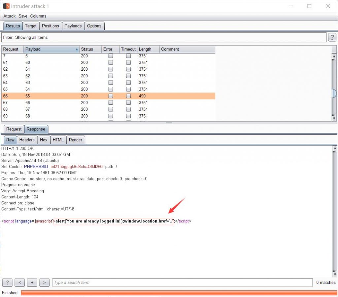Open the Request message tab
The height and width of the screenshot is (297, 338).
[14, 129]
